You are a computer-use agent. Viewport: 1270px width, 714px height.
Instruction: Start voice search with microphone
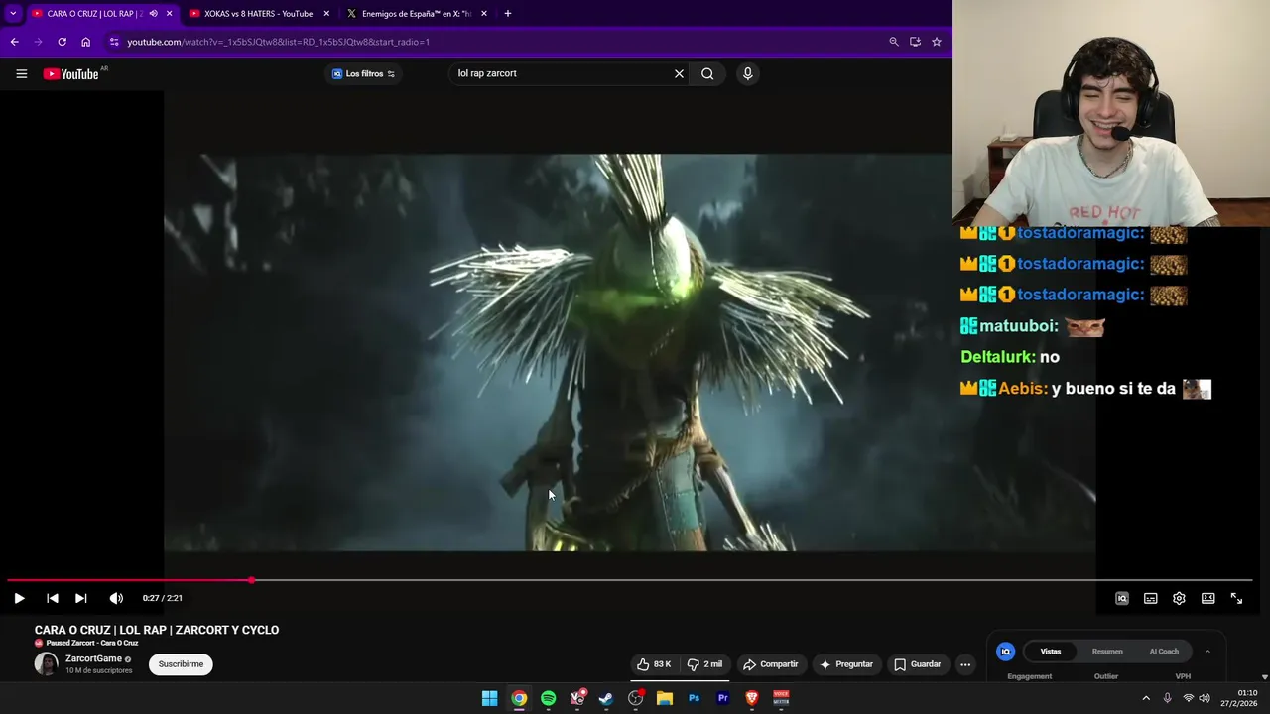(748, 73)
